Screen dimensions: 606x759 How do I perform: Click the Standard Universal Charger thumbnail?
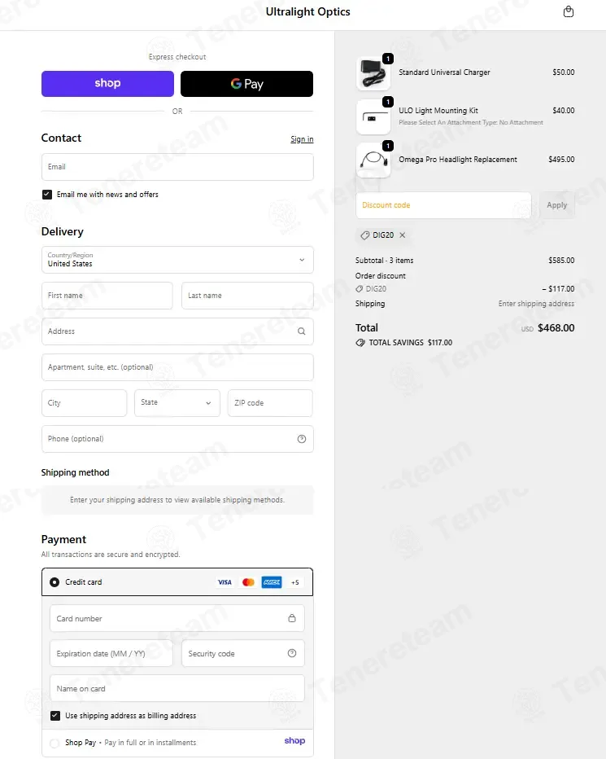click(x=373, y=73)
